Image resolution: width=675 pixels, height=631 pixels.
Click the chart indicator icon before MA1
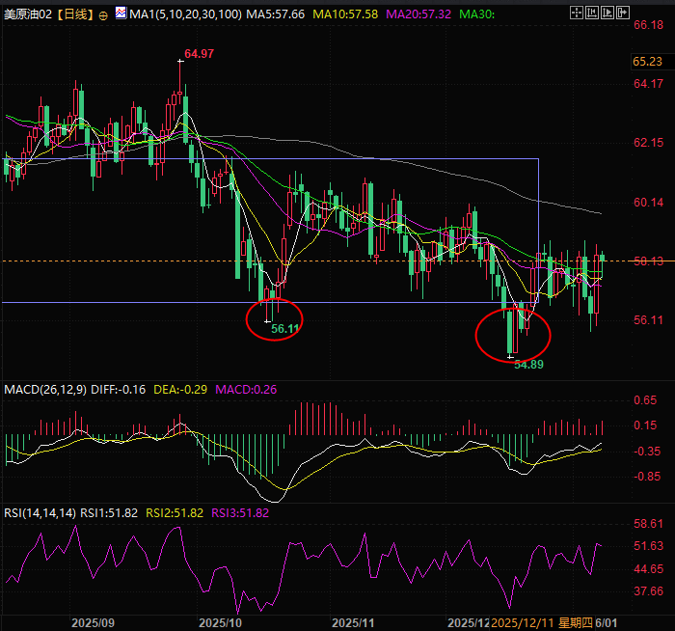click(x=120, y=15)
